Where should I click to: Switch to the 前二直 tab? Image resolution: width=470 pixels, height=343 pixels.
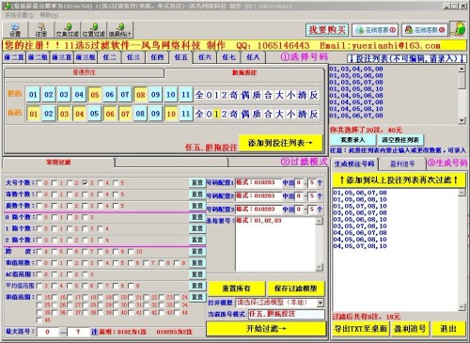click(x=14, y=57)
